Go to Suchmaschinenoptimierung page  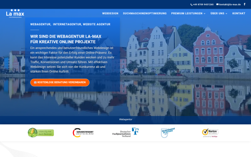[145, 13]
